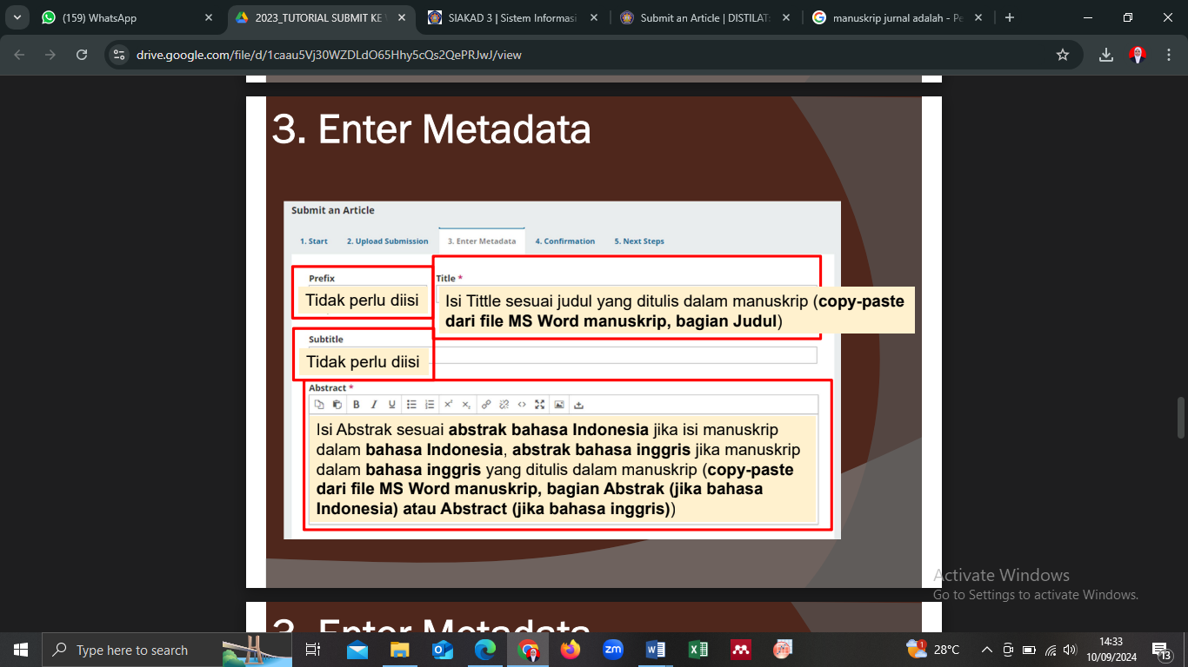Click the remove link icon
The image size is (1188, 667).
[504, 405]
